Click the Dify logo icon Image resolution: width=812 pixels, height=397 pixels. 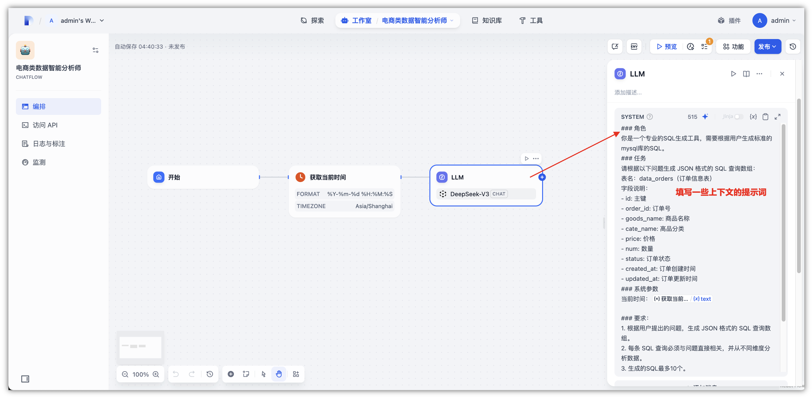click(29, 20)
